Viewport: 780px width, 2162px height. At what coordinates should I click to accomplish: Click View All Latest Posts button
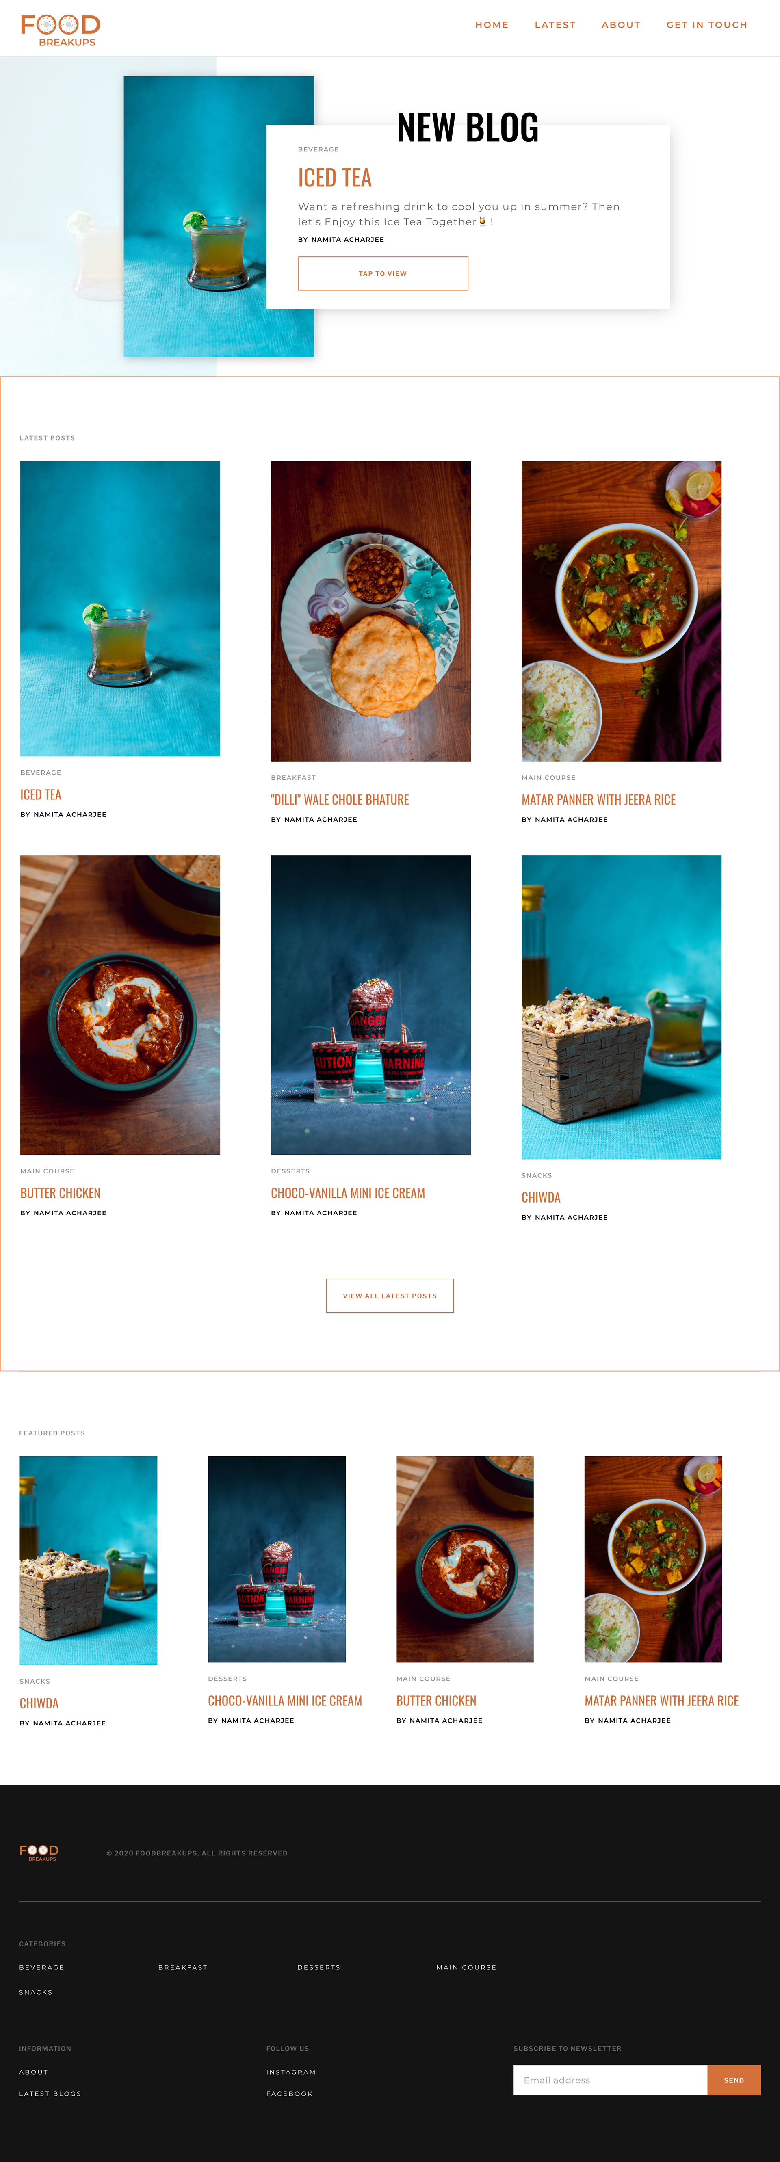point(390,1295)
